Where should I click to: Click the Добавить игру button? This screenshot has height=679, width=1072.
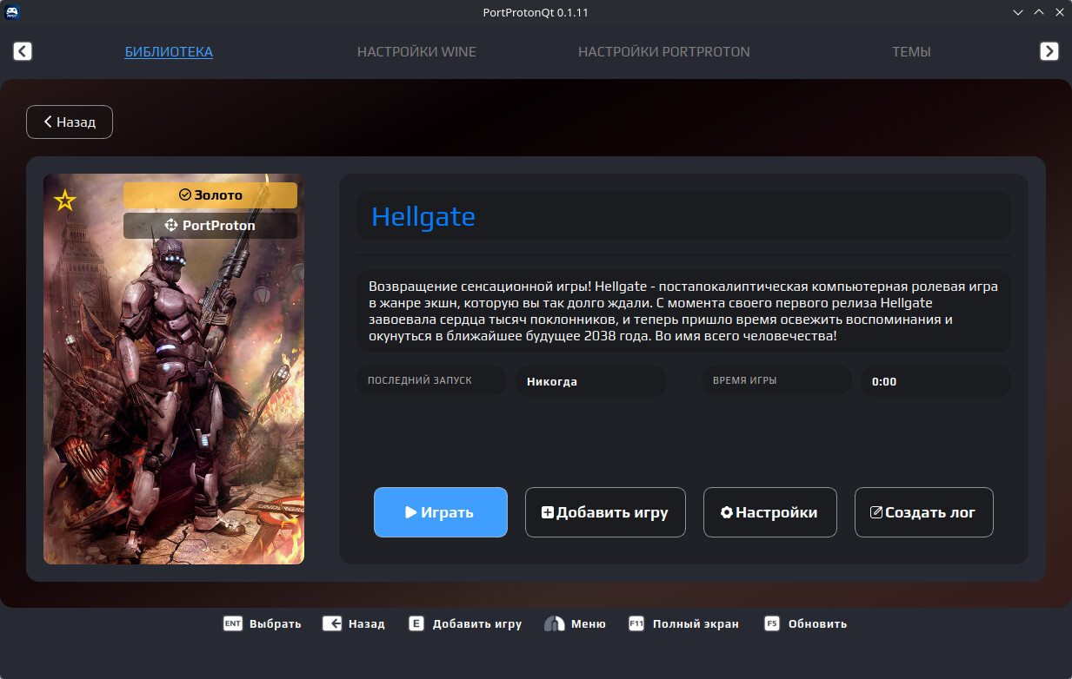pos(605,512)
